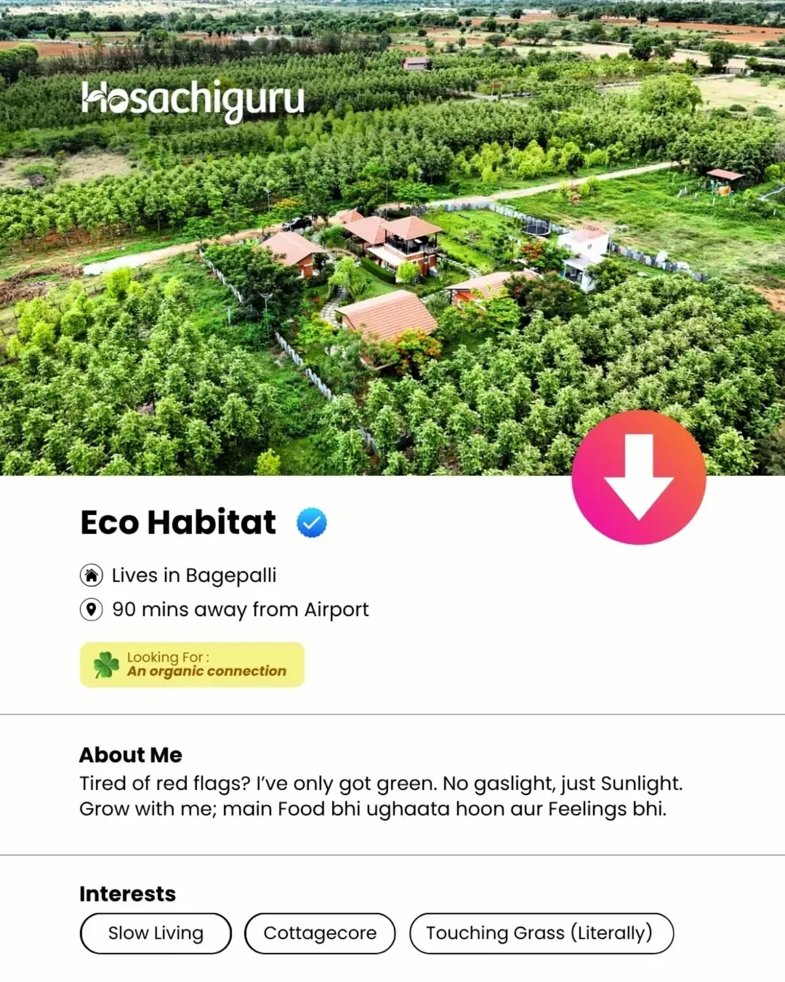785x982 pixels.
Task: Click the About Me heading
Action: [x=131, y=755]
